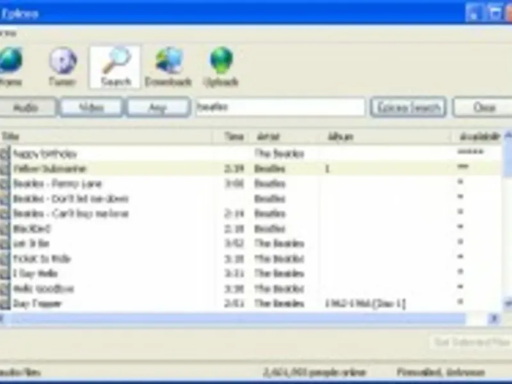Select the Happy birthday result row

click(x=251, y=154)
